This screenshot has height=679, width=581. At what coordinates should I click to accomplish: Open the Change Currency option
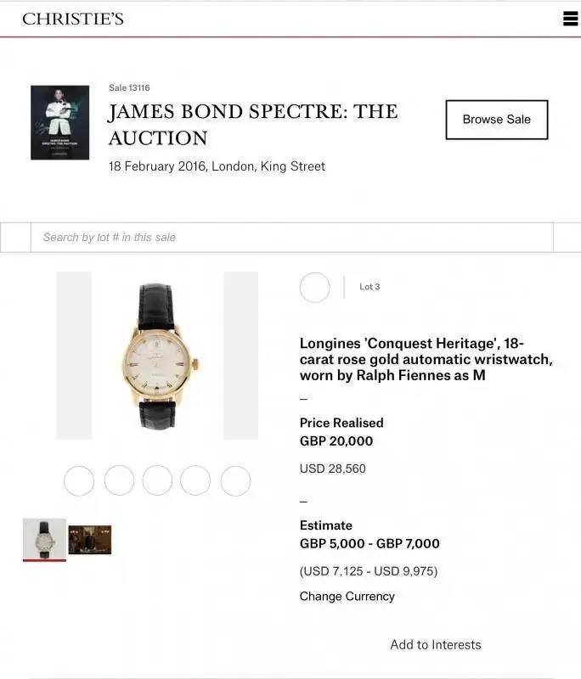coord(347,597)
